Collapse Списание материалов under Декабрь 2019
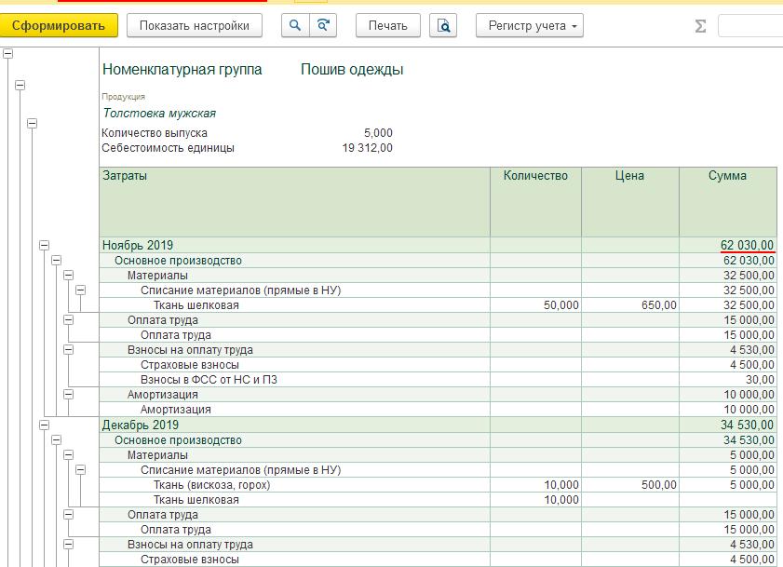This screenshot has width=783, height=567. pyautogui.click(x=80, y=469)
